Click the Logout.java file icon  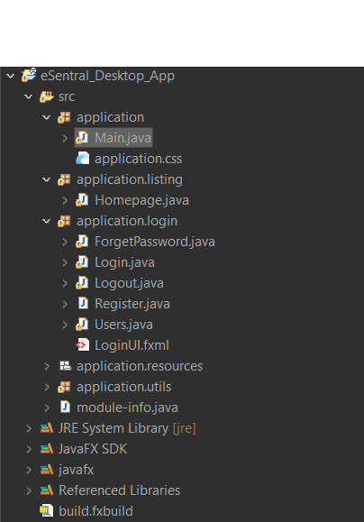82,283
